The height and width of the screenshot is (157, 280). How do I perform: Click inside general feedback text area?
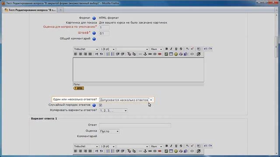pyautogui.click(x=138, y=70)
